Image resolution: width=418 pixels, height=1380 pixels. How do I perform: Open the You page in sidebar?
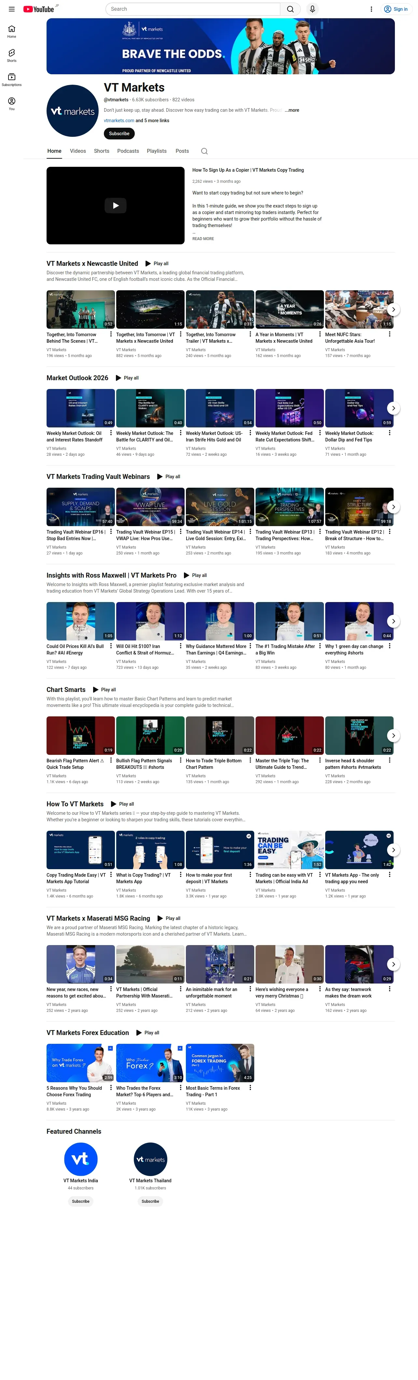click(x=11, y=104)
